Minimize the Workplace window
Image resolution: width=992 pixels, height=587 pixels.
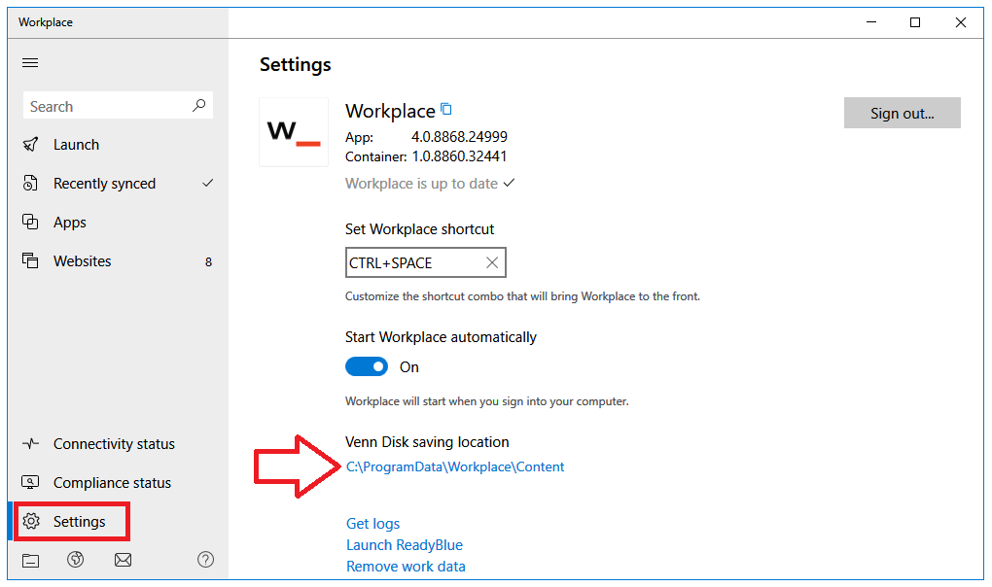[x=871, y=22]
